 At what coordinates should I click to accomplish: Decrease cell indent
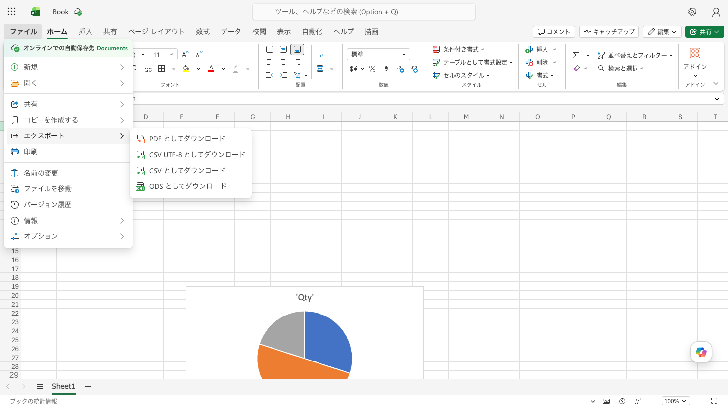[270, 75]
